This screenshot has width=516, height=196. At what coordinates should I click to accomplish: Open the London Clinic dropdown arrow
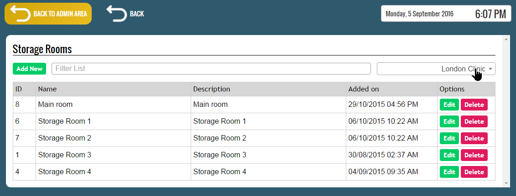pyautogui.click(x=490, y=69)
